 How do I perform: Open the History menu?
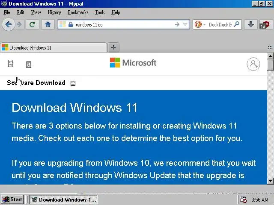tap(54, 12)
